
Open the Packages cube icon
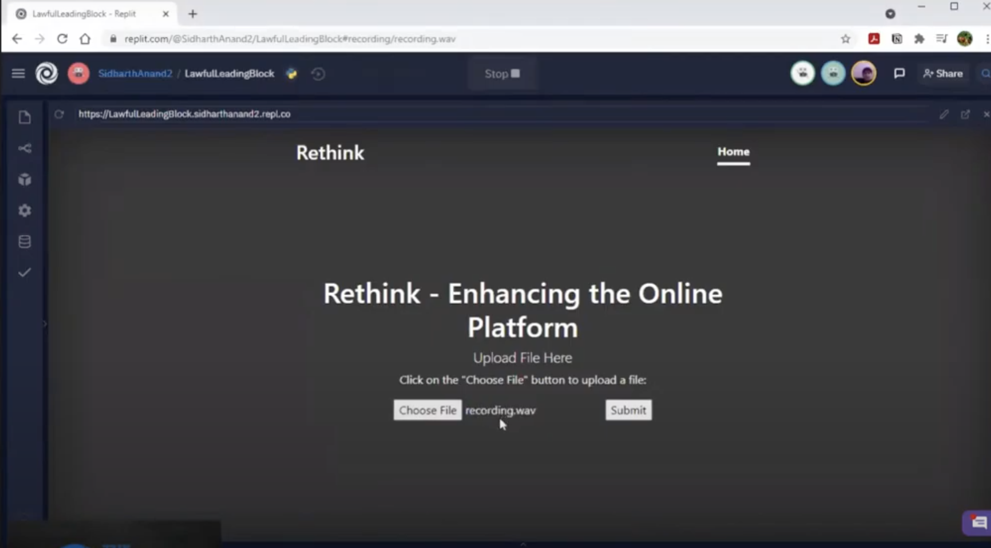point(25,179)
